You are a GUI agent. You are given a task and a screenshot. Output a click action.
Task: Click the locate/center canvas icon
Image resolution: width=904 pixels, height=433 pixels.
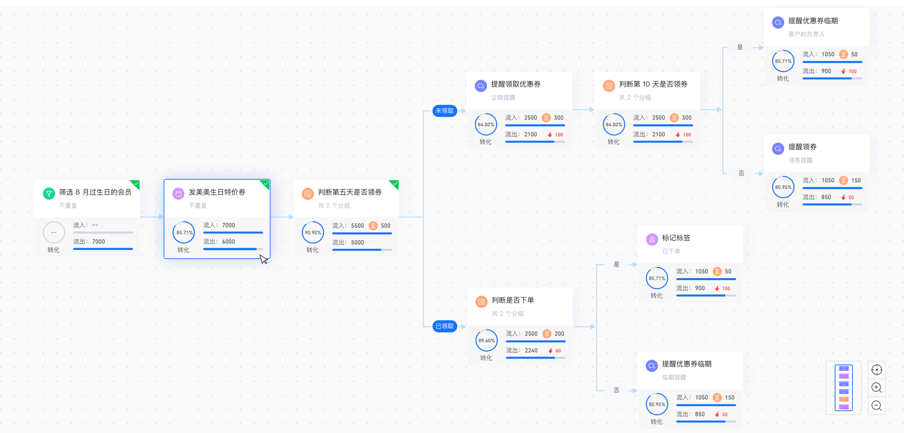point(877,370)
